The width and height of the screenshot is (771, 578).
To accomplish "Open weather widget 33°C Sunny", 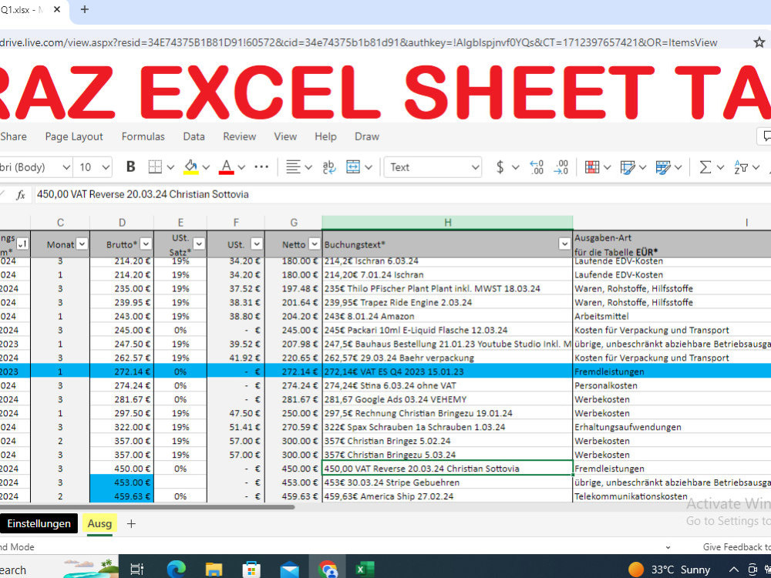I will point(668,570).
